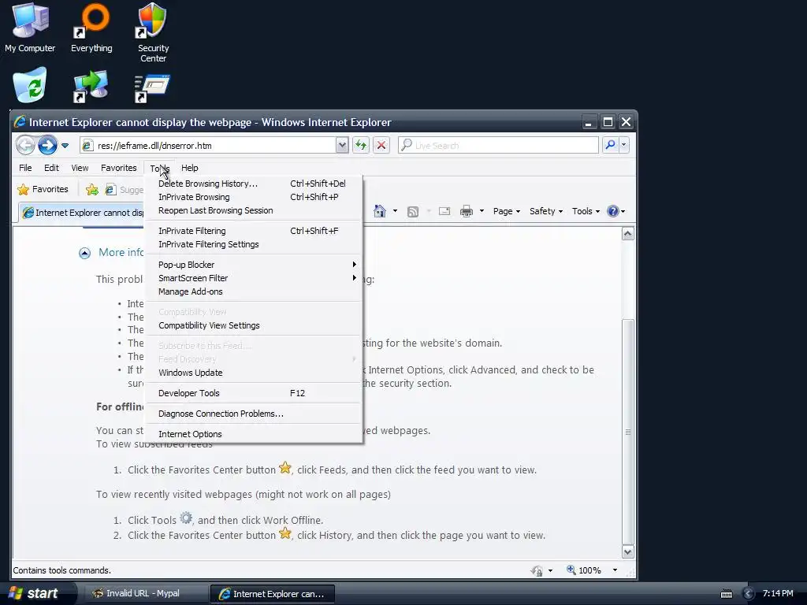Select the Internet Explorer cannot display tab
Image resolution: width=807 pixels, height=605 pixels.
[82, 213]
